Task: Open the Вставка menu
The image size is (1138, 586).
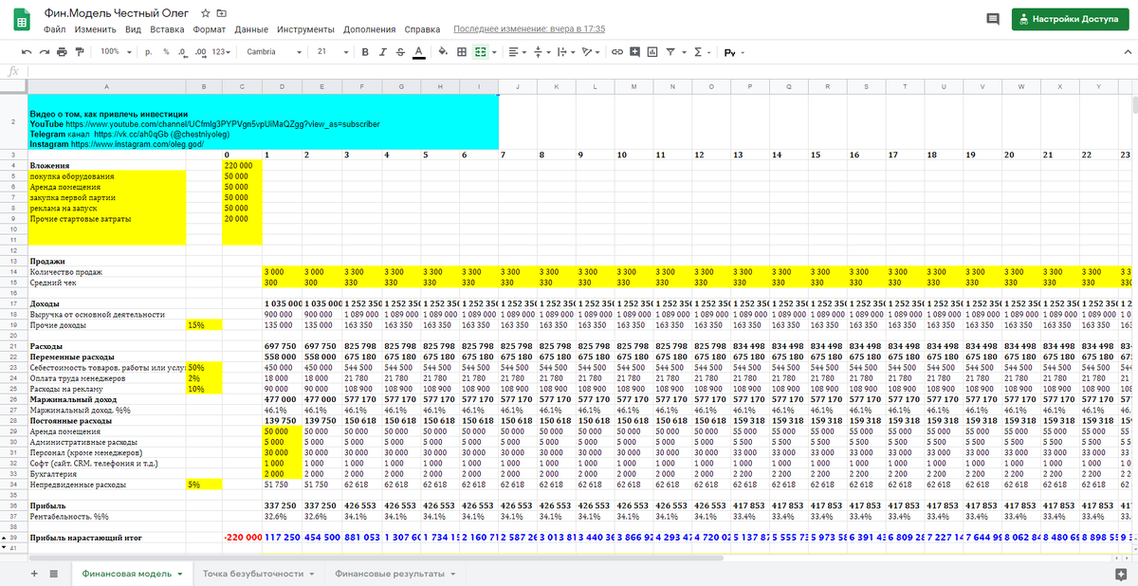Action: [x=167, y=29]
